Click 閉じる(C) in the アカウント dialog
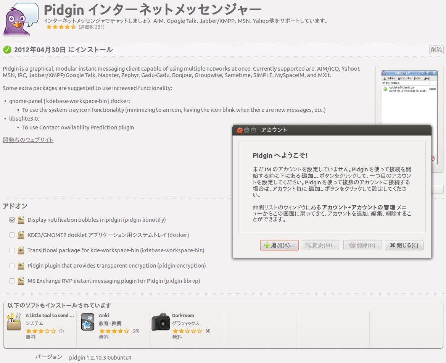This screenshot has width=446, height=363. tap(404, 245)
